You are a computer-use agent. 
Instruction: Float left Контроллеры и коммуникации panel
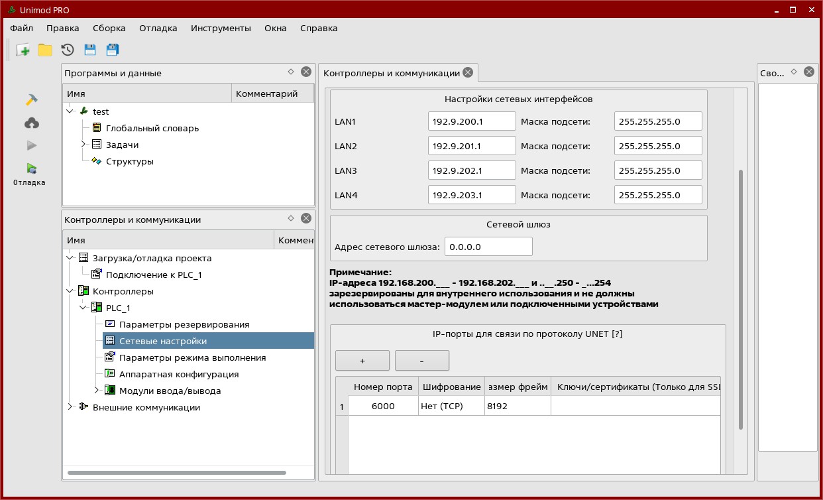pyautogui.click(x=290, y=218)
